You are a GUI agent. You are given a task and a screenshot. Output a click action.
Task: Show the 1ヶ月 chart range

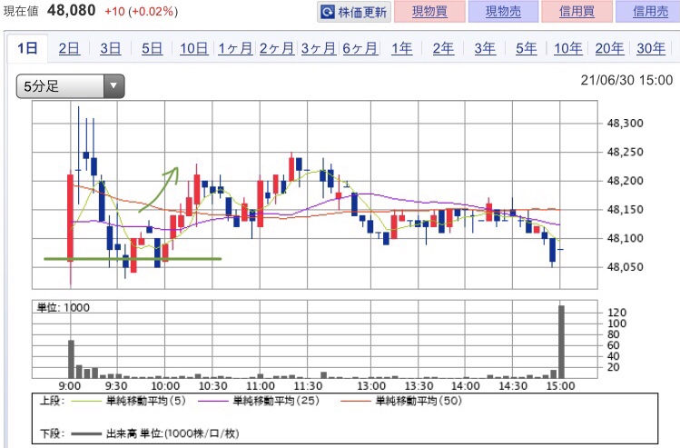point(235,49)
